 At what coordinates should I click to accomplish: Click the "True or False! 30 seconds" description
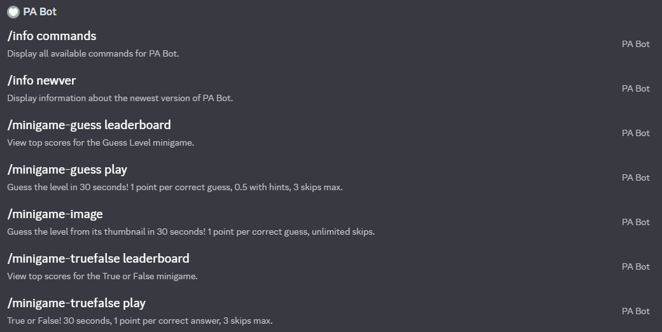(x=139, y=321)
